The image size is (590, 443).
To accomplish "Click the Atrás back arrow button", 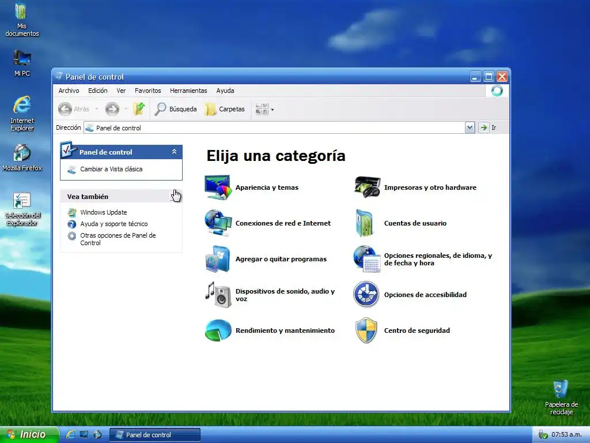I will (x=74, y=109).
